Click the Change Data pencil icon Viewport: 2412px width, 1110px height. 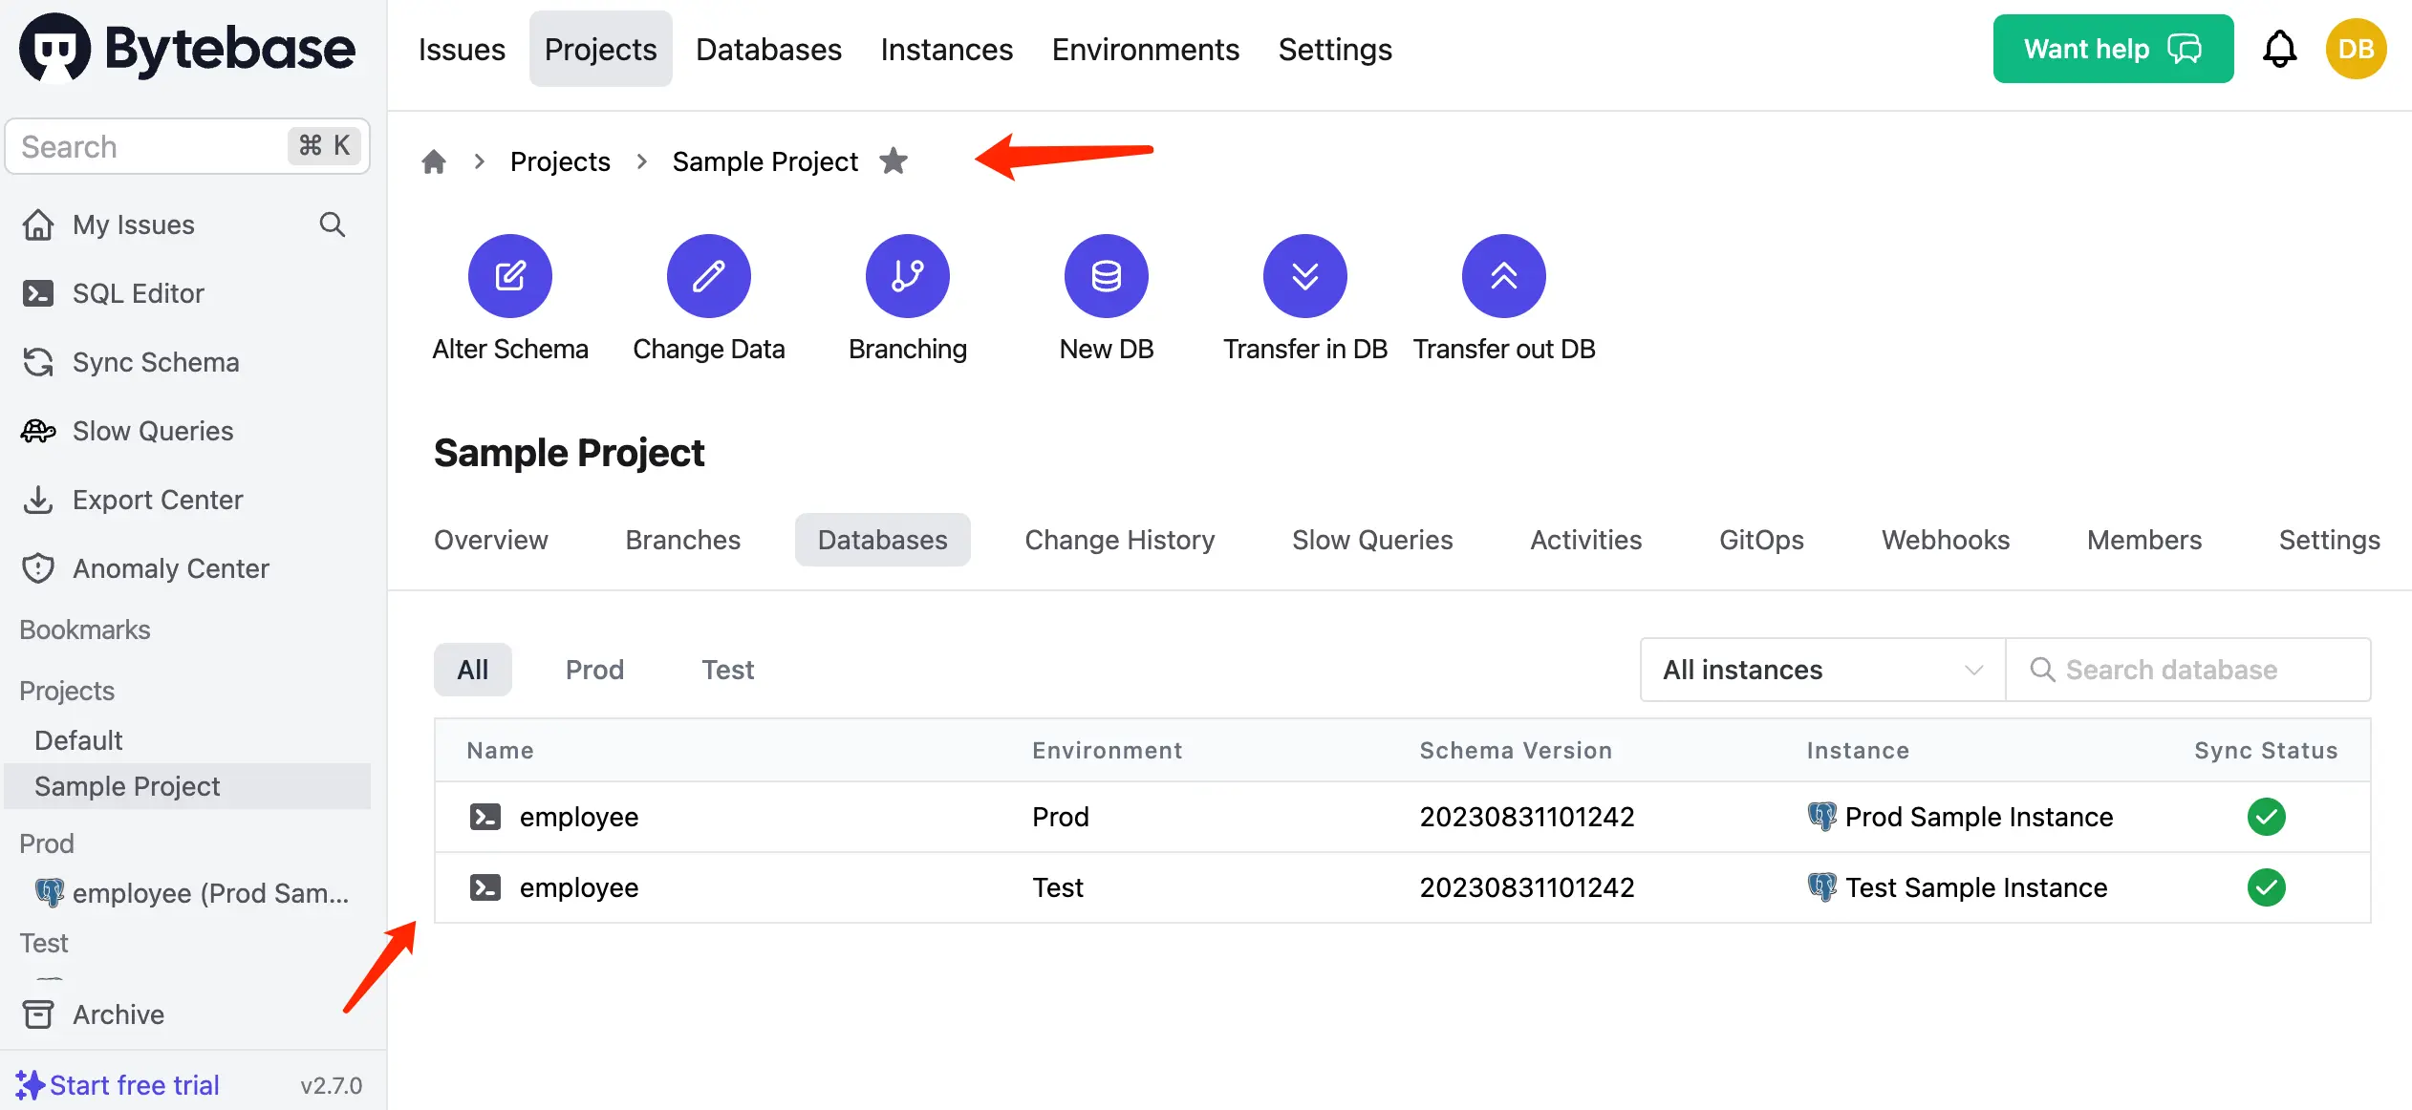click(x=709, y=276)
